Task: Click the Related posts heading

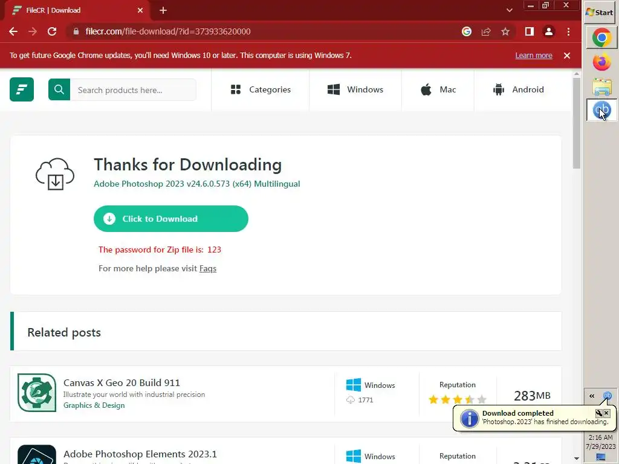Action: tap(64, 333)
